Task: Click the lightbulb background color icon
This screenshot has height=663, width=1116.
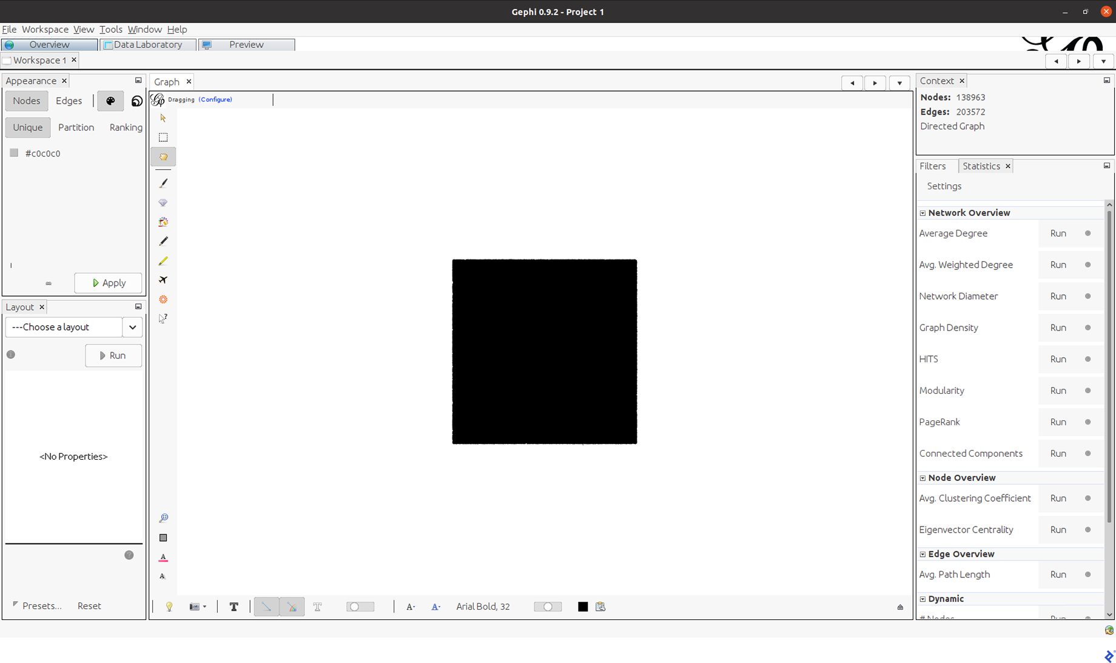Action: click(169, 607)
